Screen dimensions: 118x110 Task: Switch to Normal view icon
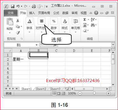coord(54,93)
